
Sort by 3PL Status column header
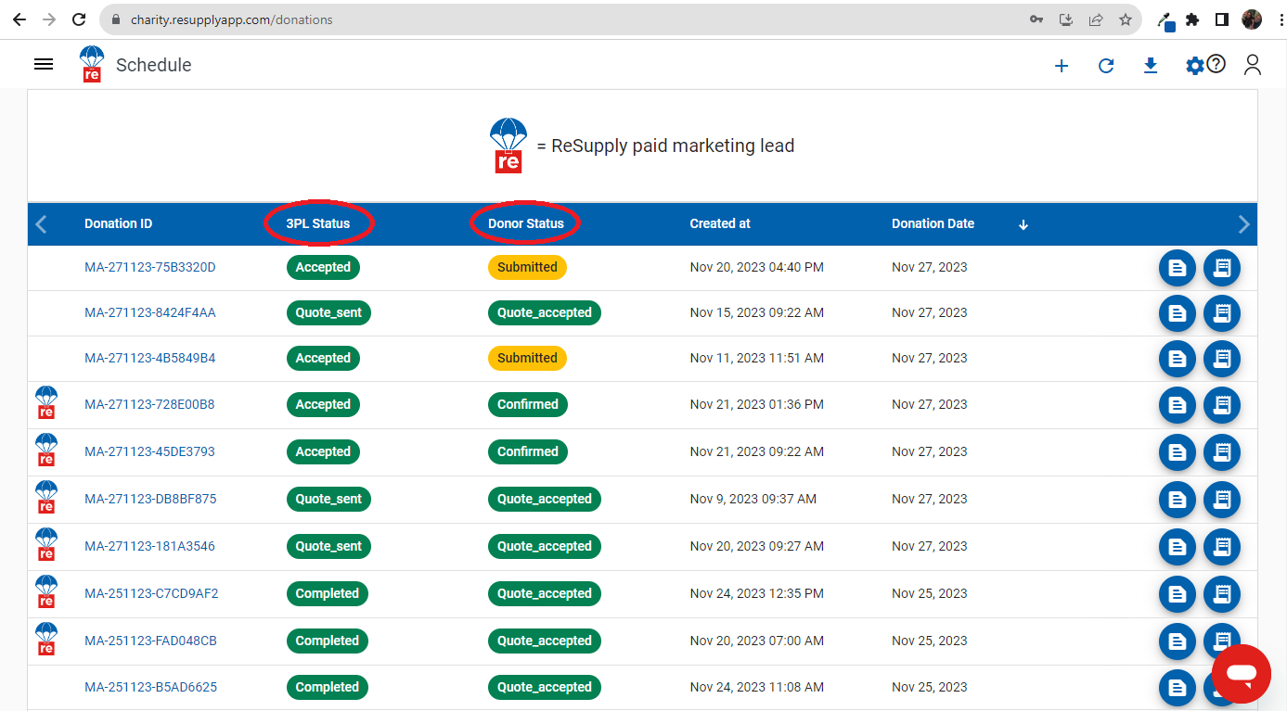(318, 223)
